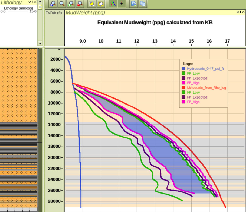
Task: Click the copy to clipboard icon
Action: point(143,4)
